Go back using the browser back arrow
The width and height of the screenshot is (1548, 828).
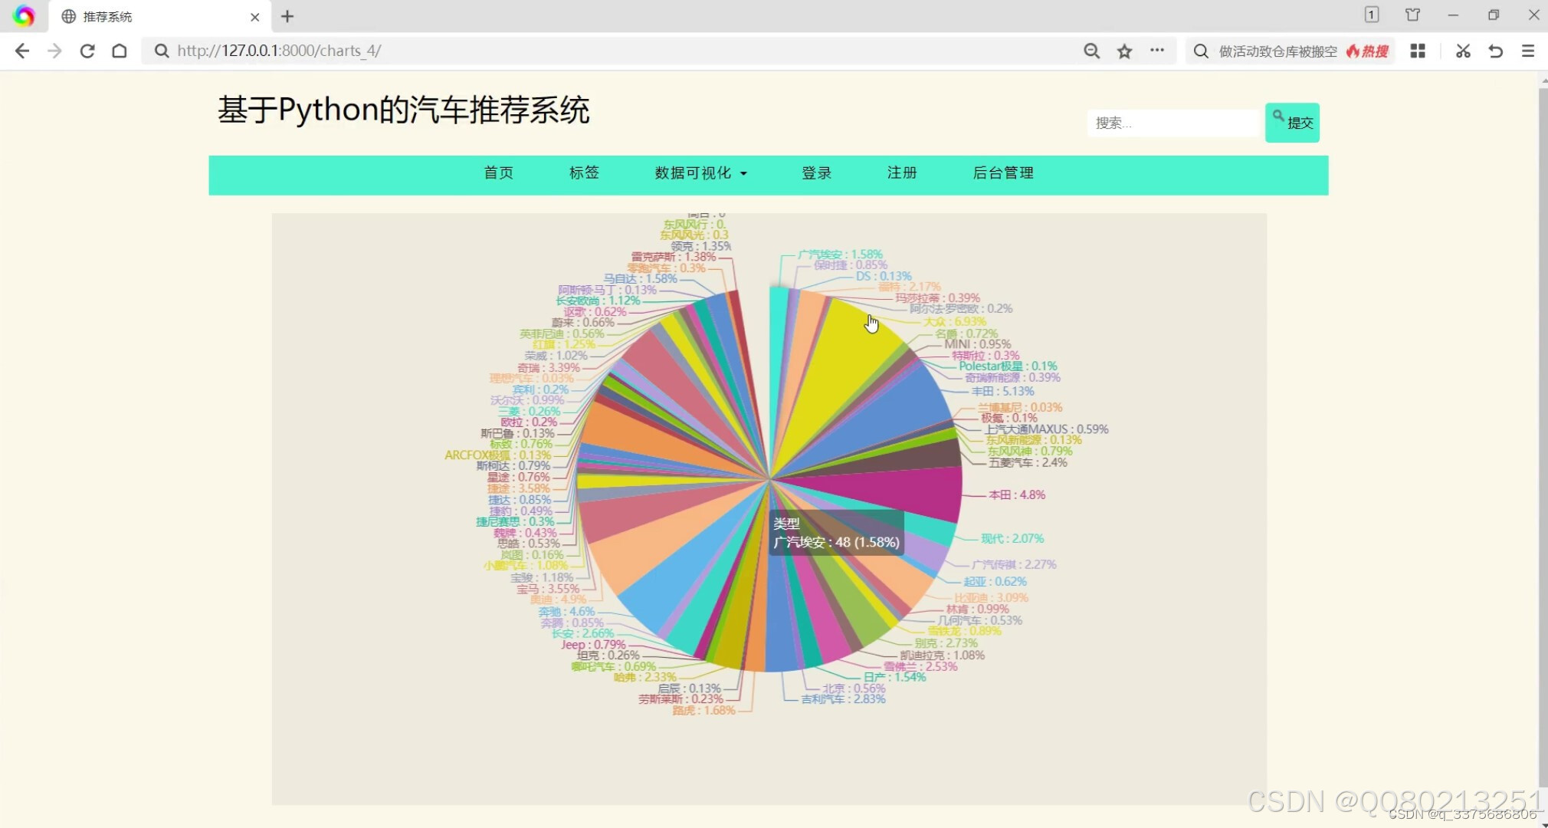21,51
